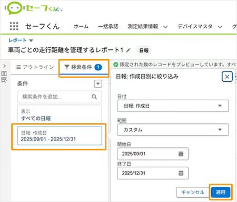
Task: Expand デバイスマスタ menu chevron
Action: click(x=220, y=27)
